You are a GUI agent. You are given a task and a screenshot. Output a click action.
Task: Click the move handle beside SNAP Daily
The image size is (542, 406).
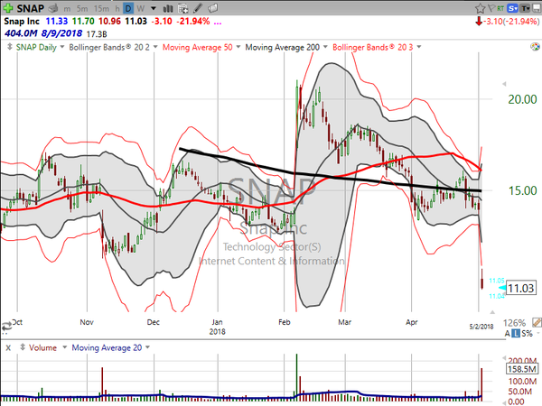point(10,47)
